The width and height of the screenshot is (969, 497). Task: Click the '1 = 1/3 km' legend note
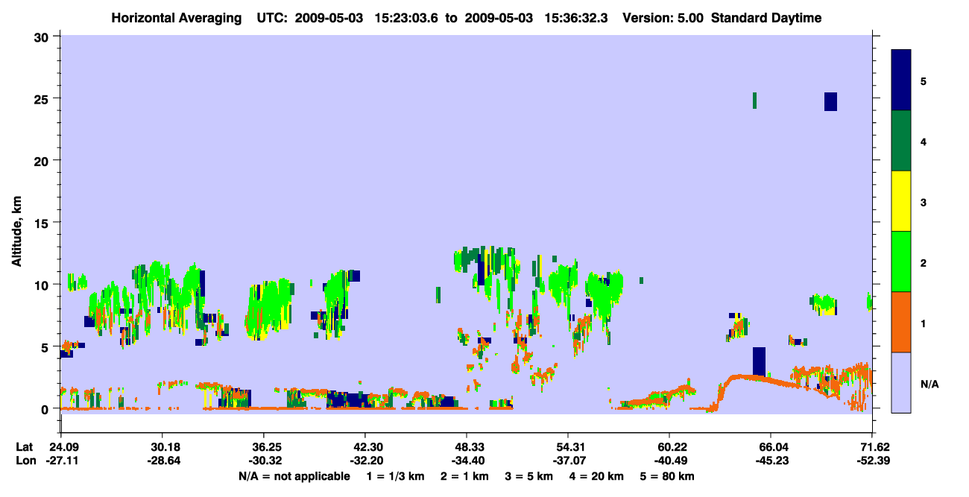394,476
